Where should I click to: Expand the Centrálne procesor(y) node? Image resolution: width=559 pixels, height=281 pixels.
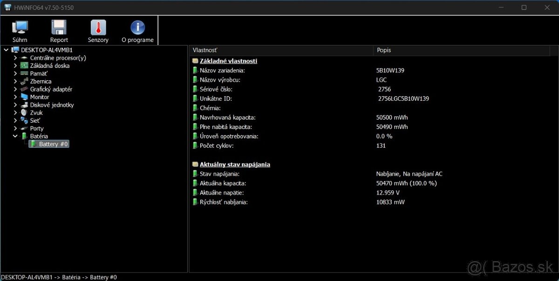(15, 58)
